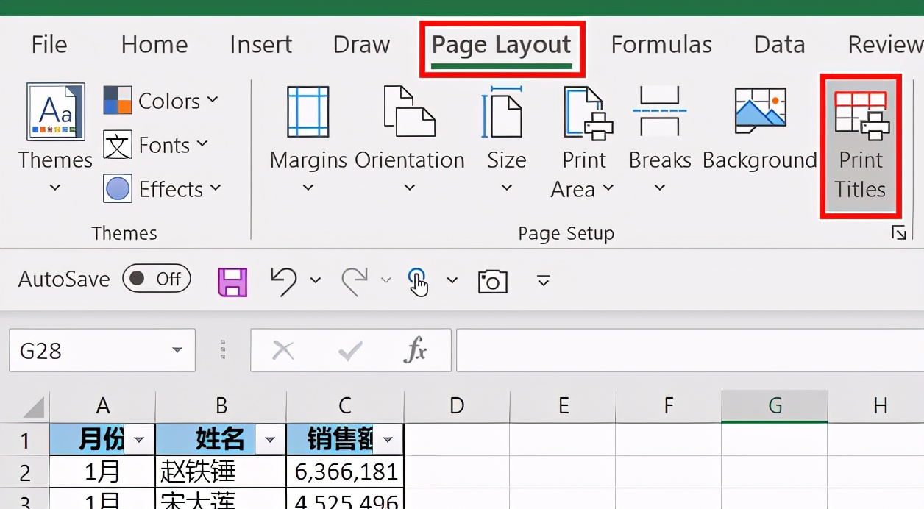Select row 2 header

click(24, 471)
